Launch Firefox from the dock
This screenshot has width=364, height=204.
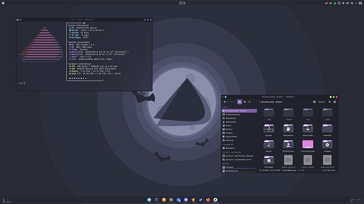pyautogui.click(x=208, y=200)
